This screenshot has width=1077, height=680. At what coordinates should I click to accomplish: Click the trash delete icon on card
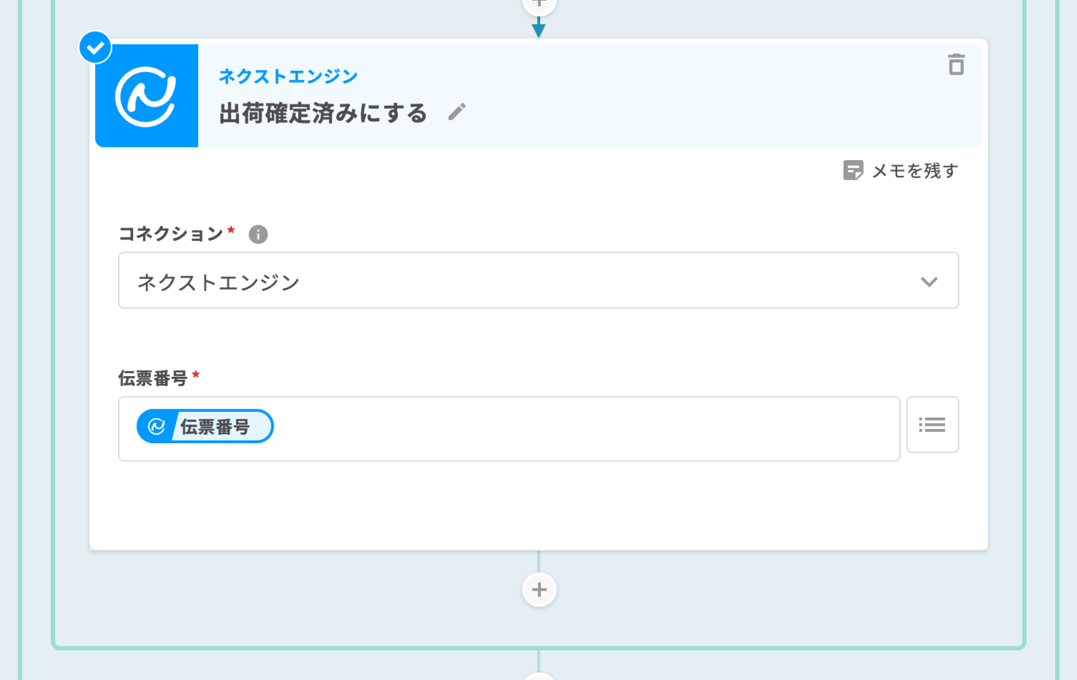tap(956, 65)
